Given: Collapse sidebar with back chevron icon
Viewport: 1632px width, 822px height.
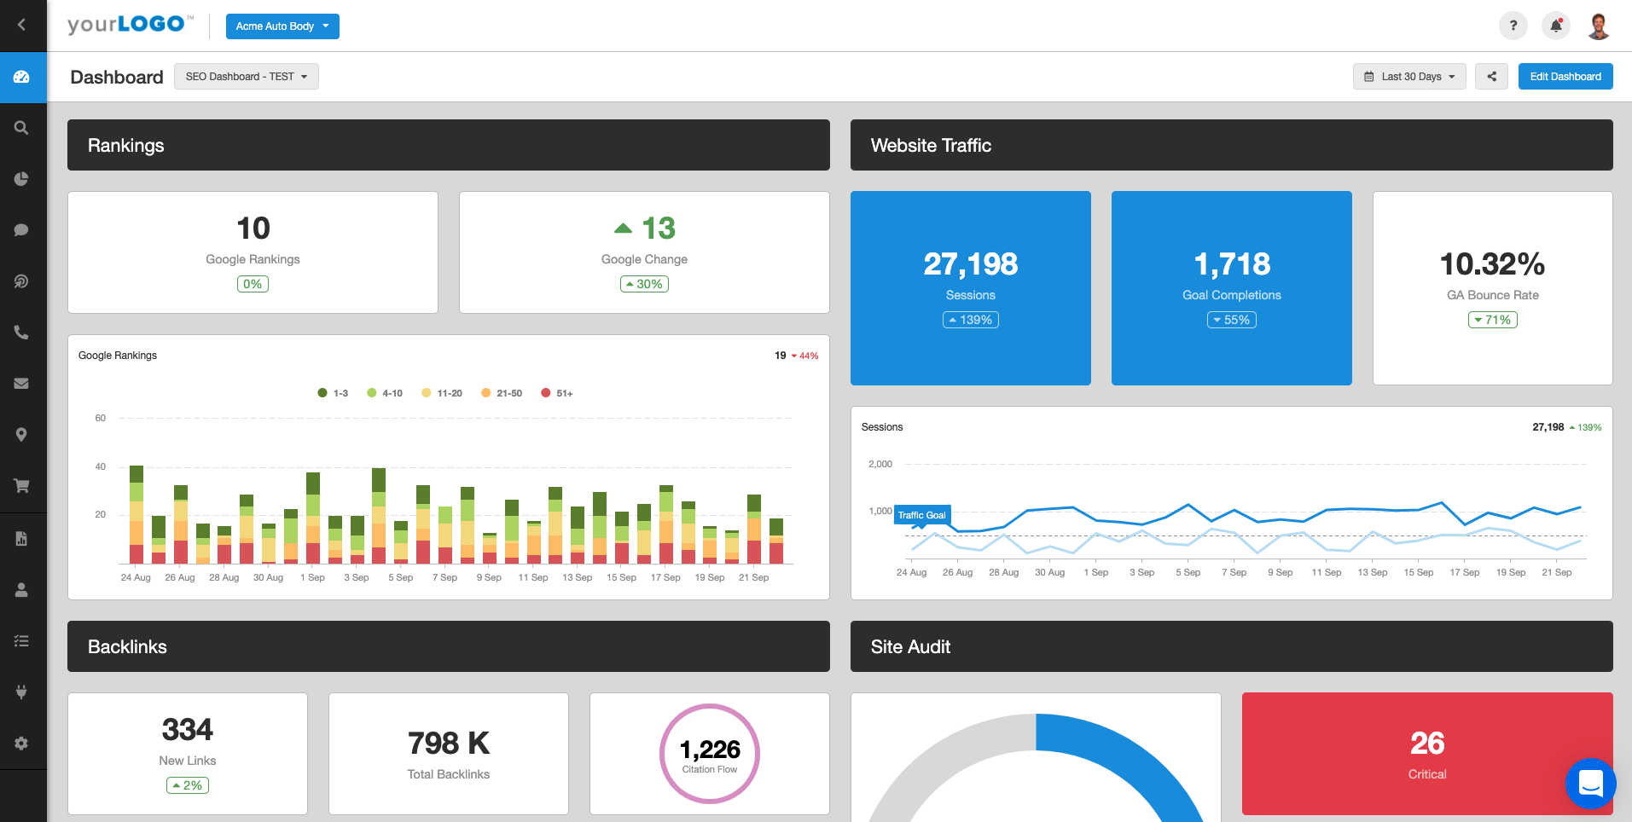Looking at the screenshot, I should click(x=22, y=25).
